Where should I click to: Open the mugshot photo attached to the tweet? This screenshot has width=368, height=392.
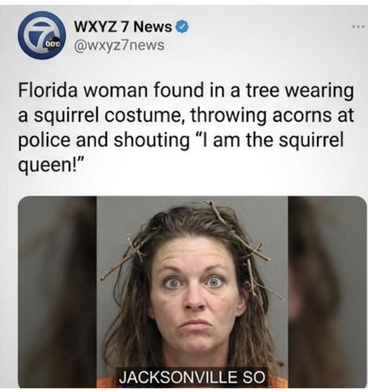coord(192,292)
